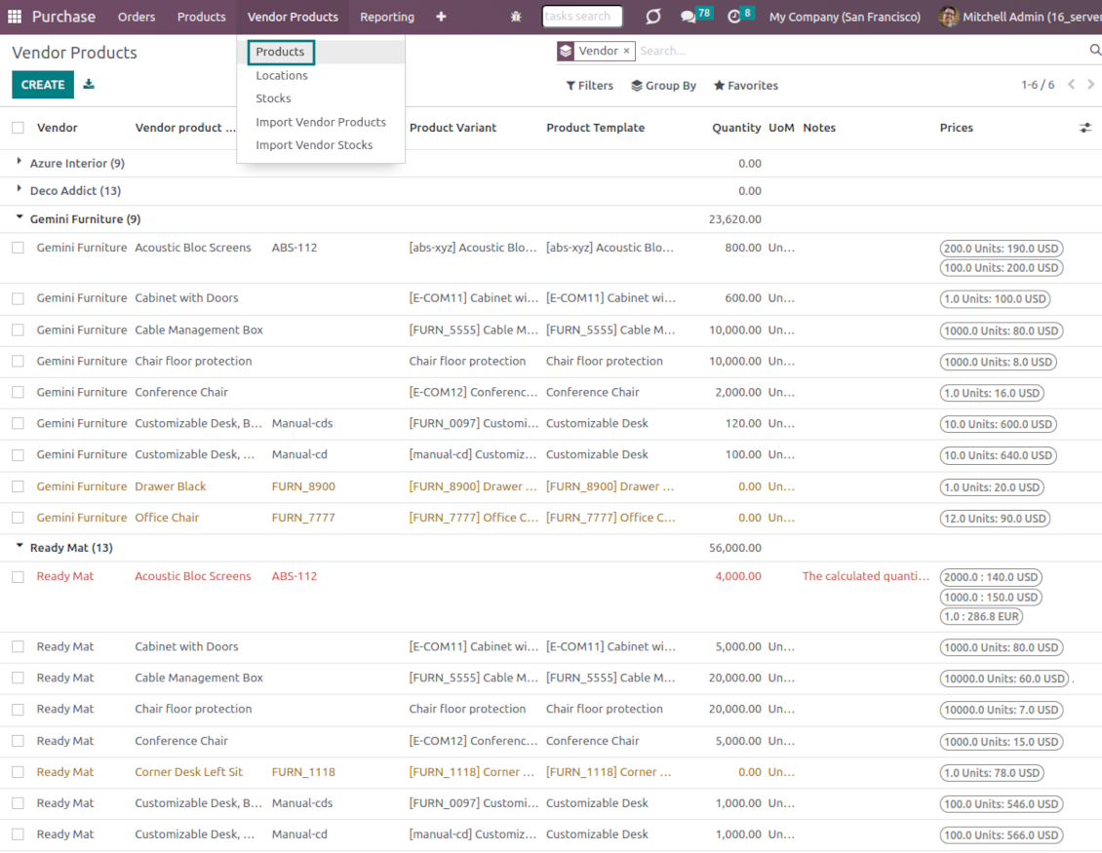Click the Ready Mat 4,000.00 quantity cell
The height and width of the screenshot is (853, 1102).
[x=738, y=575]
